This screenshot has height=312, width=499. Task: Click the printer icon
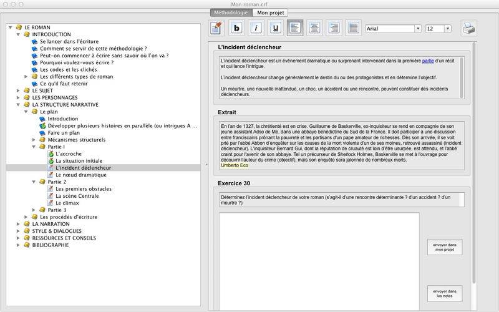click(x=469, y=28)
